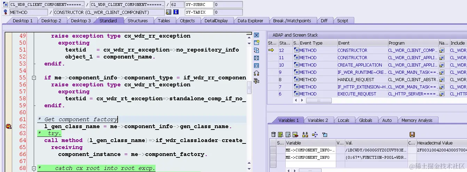Click the headphones services icon beside the editor
This screenshot has height=172, width=467.
coord(256,73)
